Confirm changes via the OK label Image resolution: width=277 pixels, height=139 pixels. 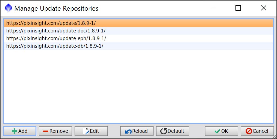225,131
